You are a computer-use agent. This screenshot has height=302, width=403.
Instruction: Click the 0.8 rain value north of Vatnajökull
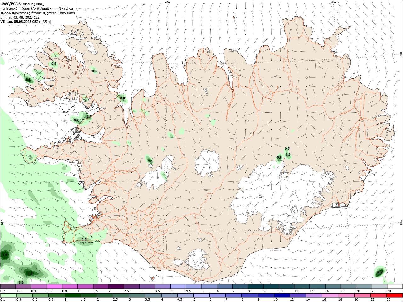279,157
